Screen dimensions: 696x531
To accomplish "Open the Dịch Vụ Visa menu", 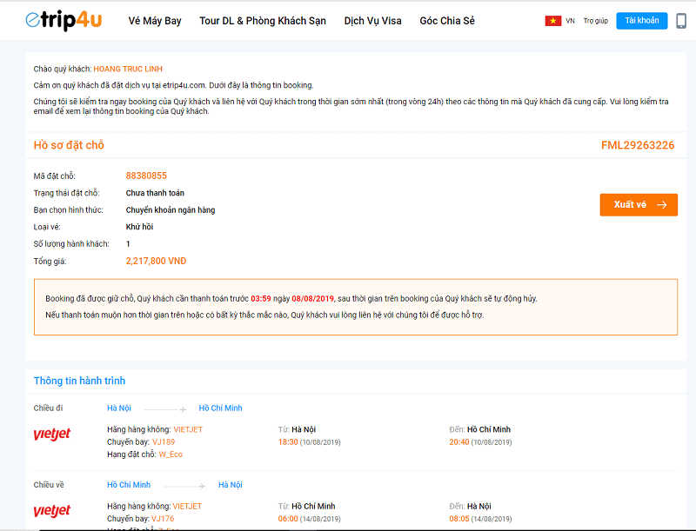I will pyautogui.click(x=372, y=21).
